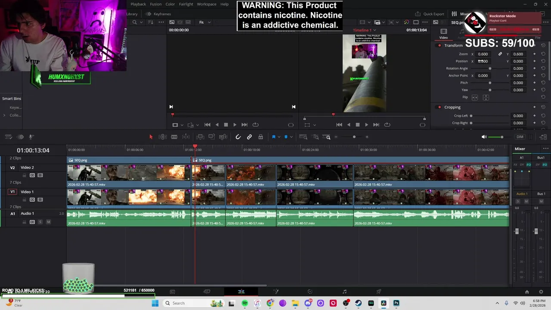Add keyframe to Pitch parameter
The height and width of the screenshot is (310, 551).
535,83
